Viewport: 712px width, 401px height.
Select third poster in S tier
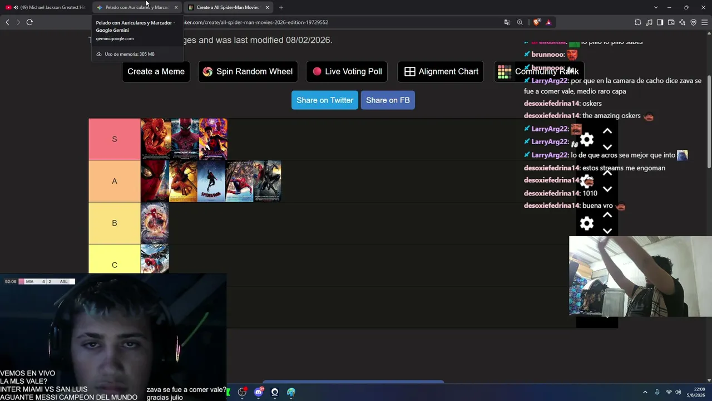[x=213, y=139]
